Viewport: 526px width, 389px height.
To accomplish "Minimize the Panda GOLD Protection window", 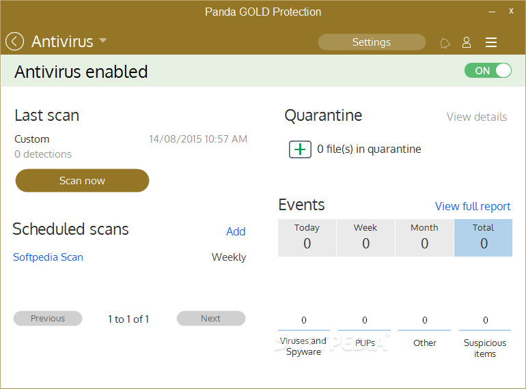I will 492,12.
